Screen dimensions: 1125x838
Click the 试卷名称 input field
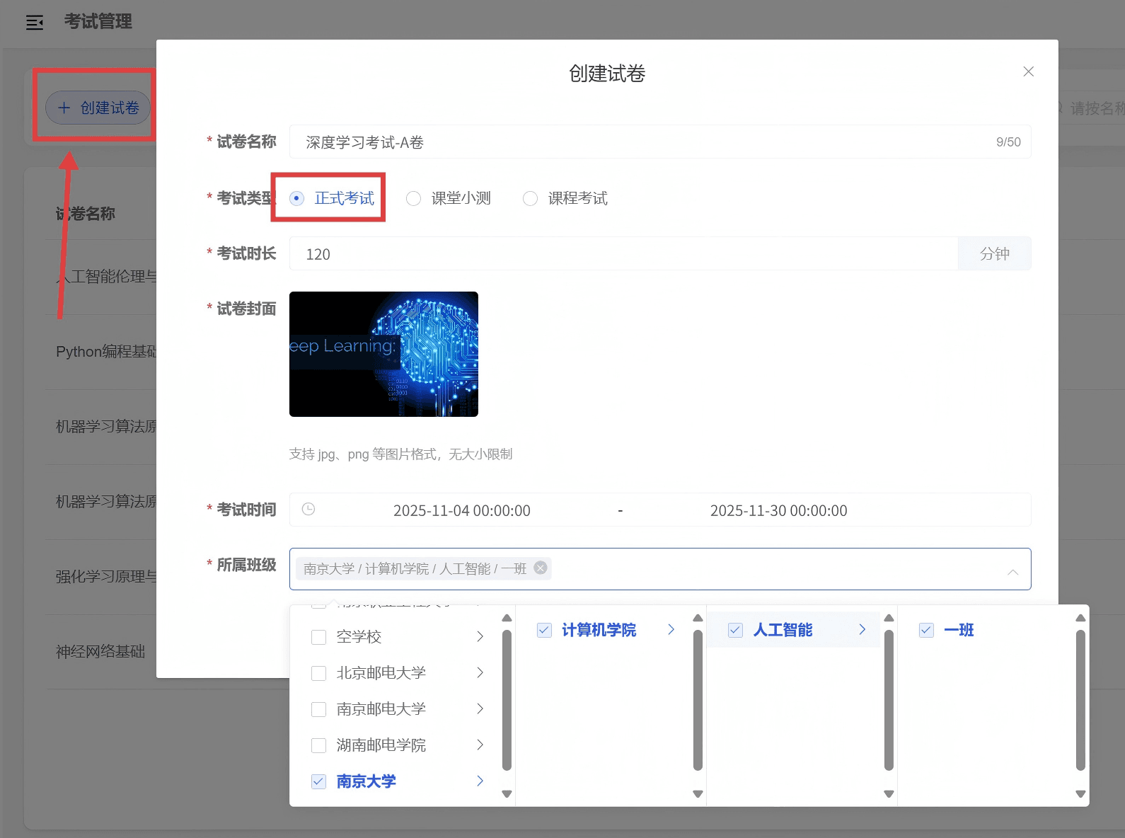tap(644, 142)
